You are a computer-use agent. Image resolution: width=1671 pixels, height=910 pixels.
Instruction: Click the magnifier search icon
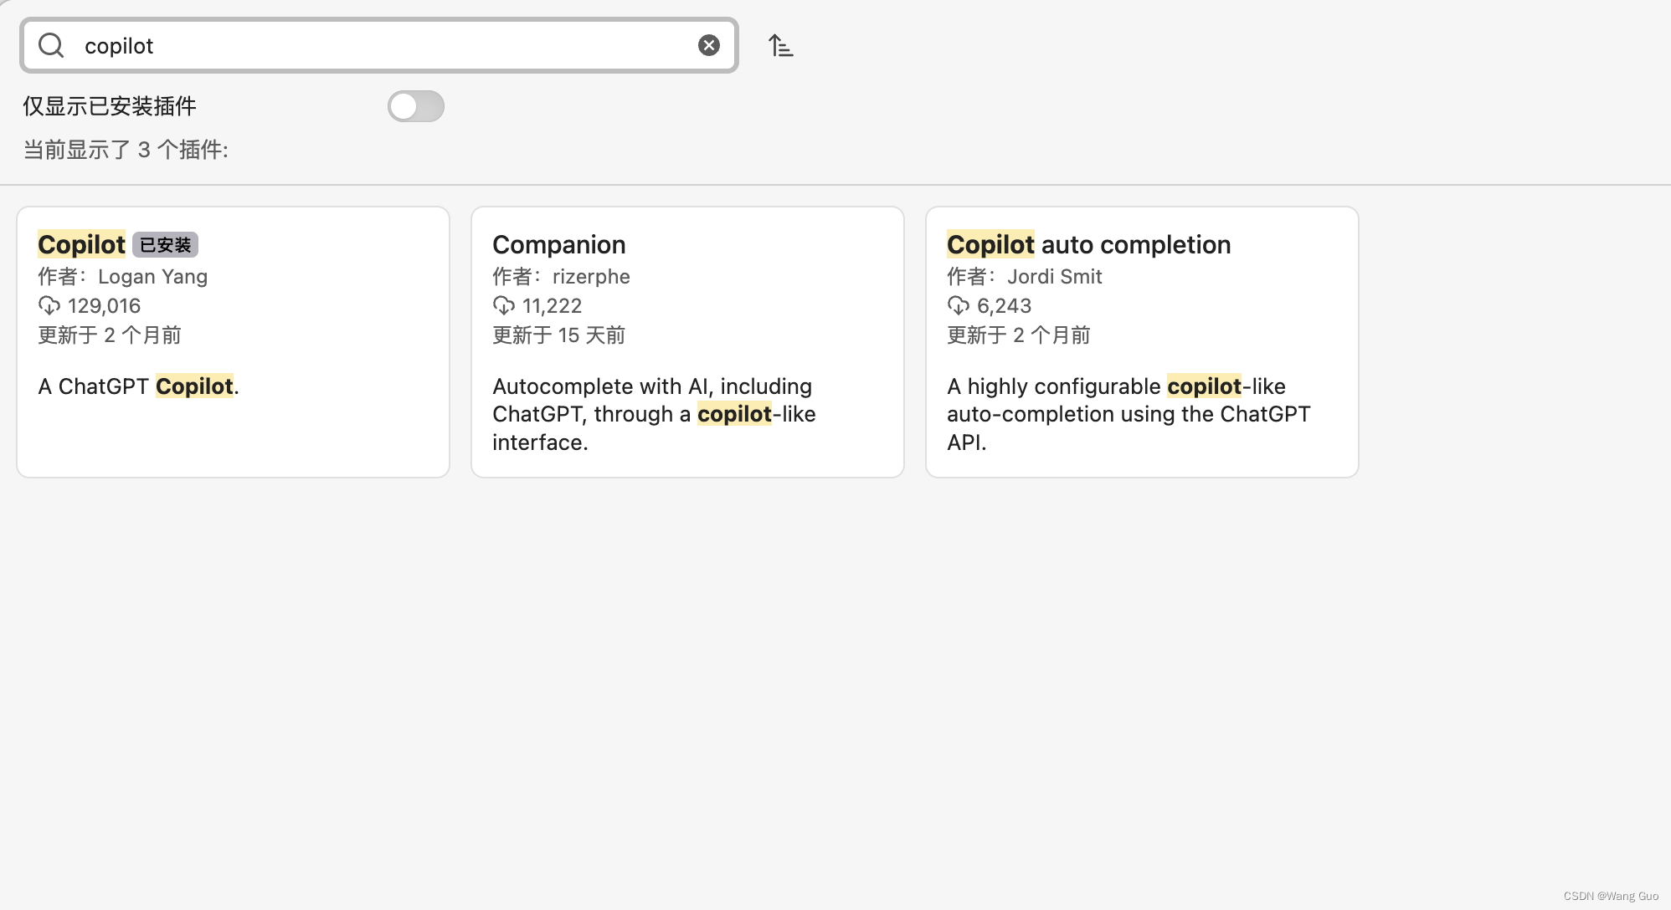pyautogui.click(x=51, y=45)
